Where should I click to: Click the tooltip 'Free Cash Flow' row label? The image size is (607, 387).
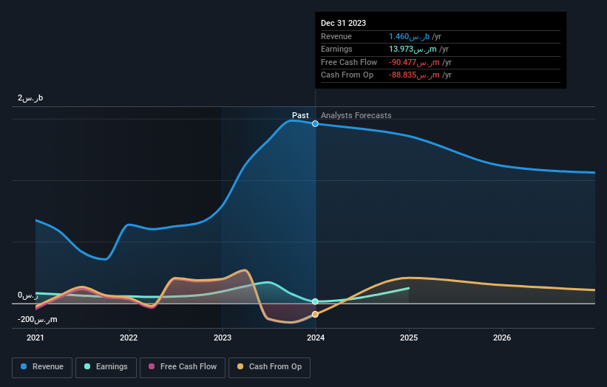(349, 62)
